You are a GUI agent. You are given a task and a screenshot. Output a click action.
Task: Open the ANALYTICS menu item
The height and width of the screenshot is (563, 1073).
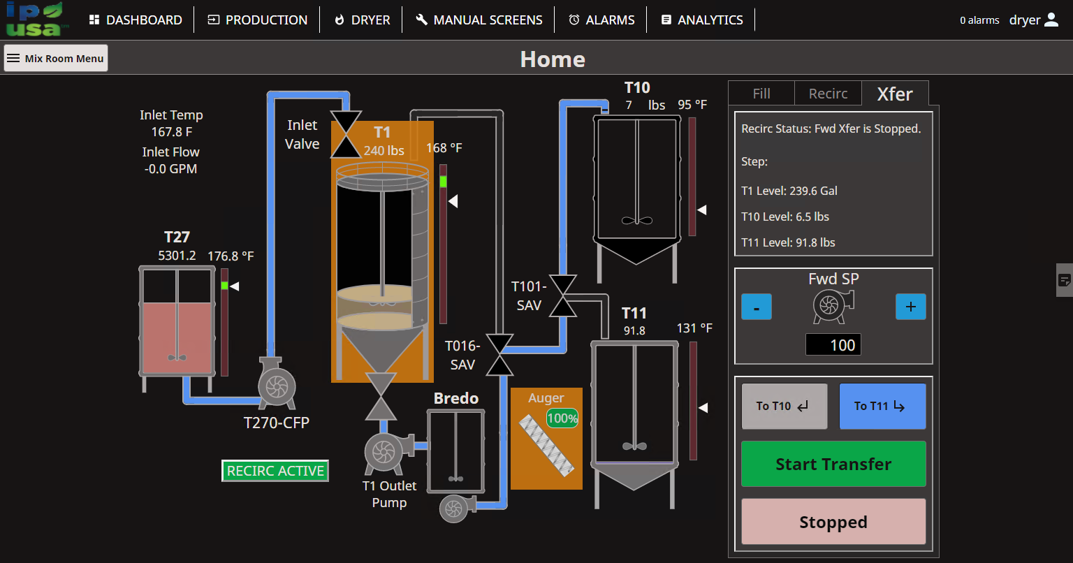pos(702,20)
